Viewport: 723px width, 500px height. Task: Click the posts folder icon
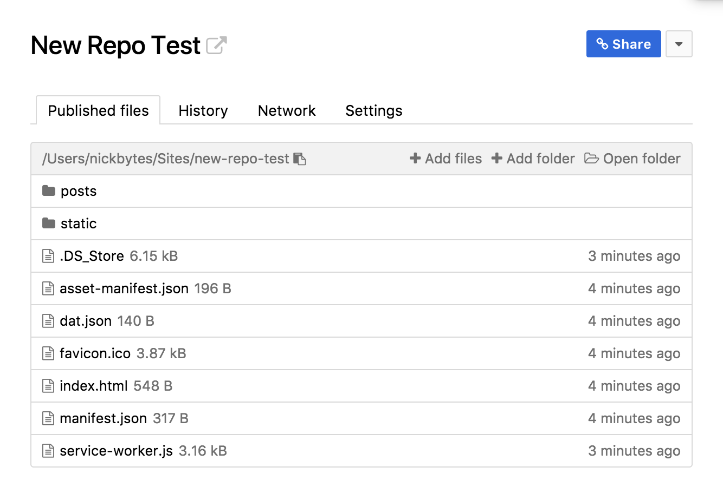49,190
